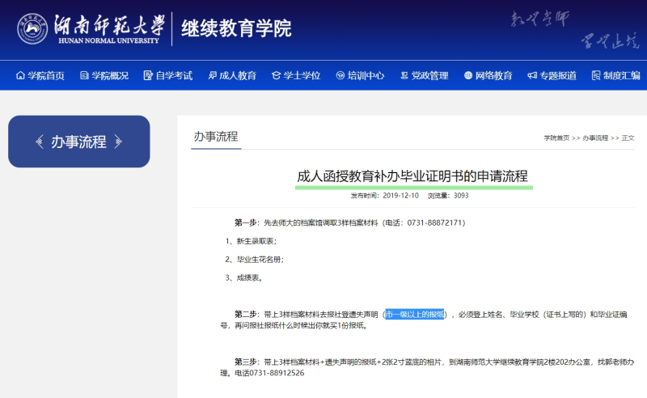
Task: Click the 正文 breadcrumb text
Action: (x=628, y=138)
